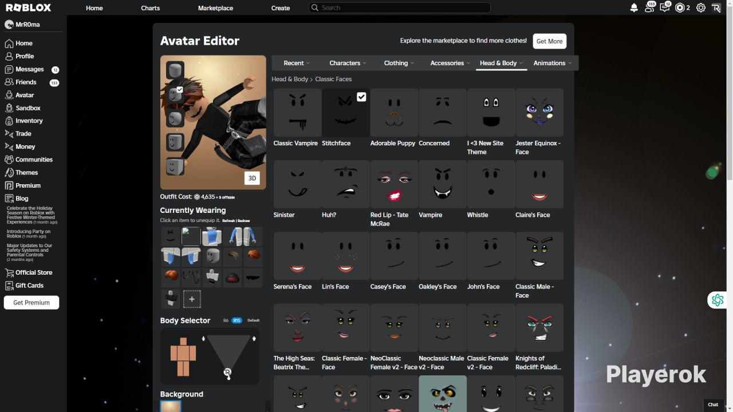Click the Premium R icon in top bar
Screen dimensions: 733x412
(716, 8)
